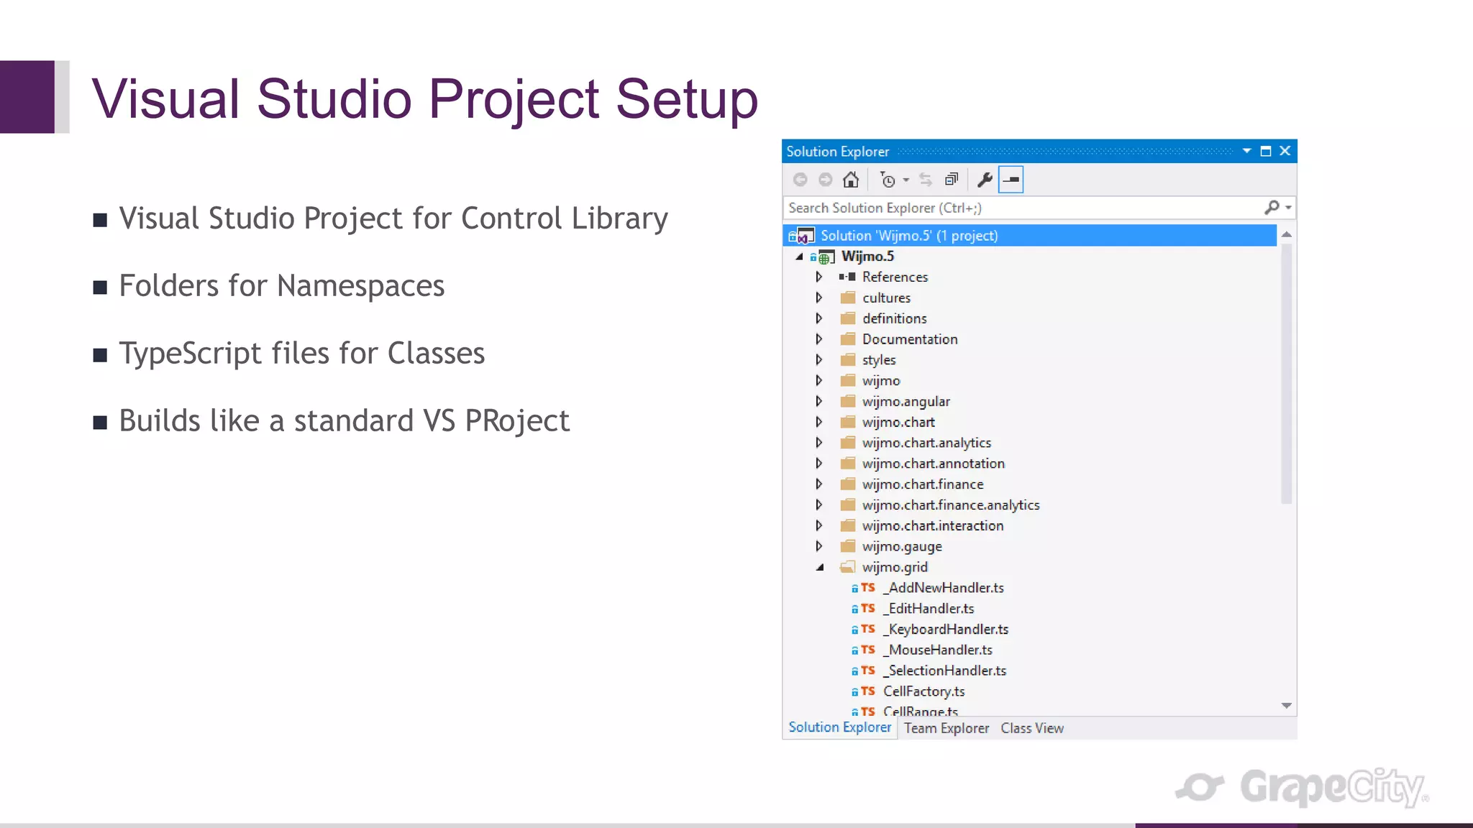Open the Solution Explorer window position dropdown
Viewport: 1473px width, 828px height.
point(1246,151)
